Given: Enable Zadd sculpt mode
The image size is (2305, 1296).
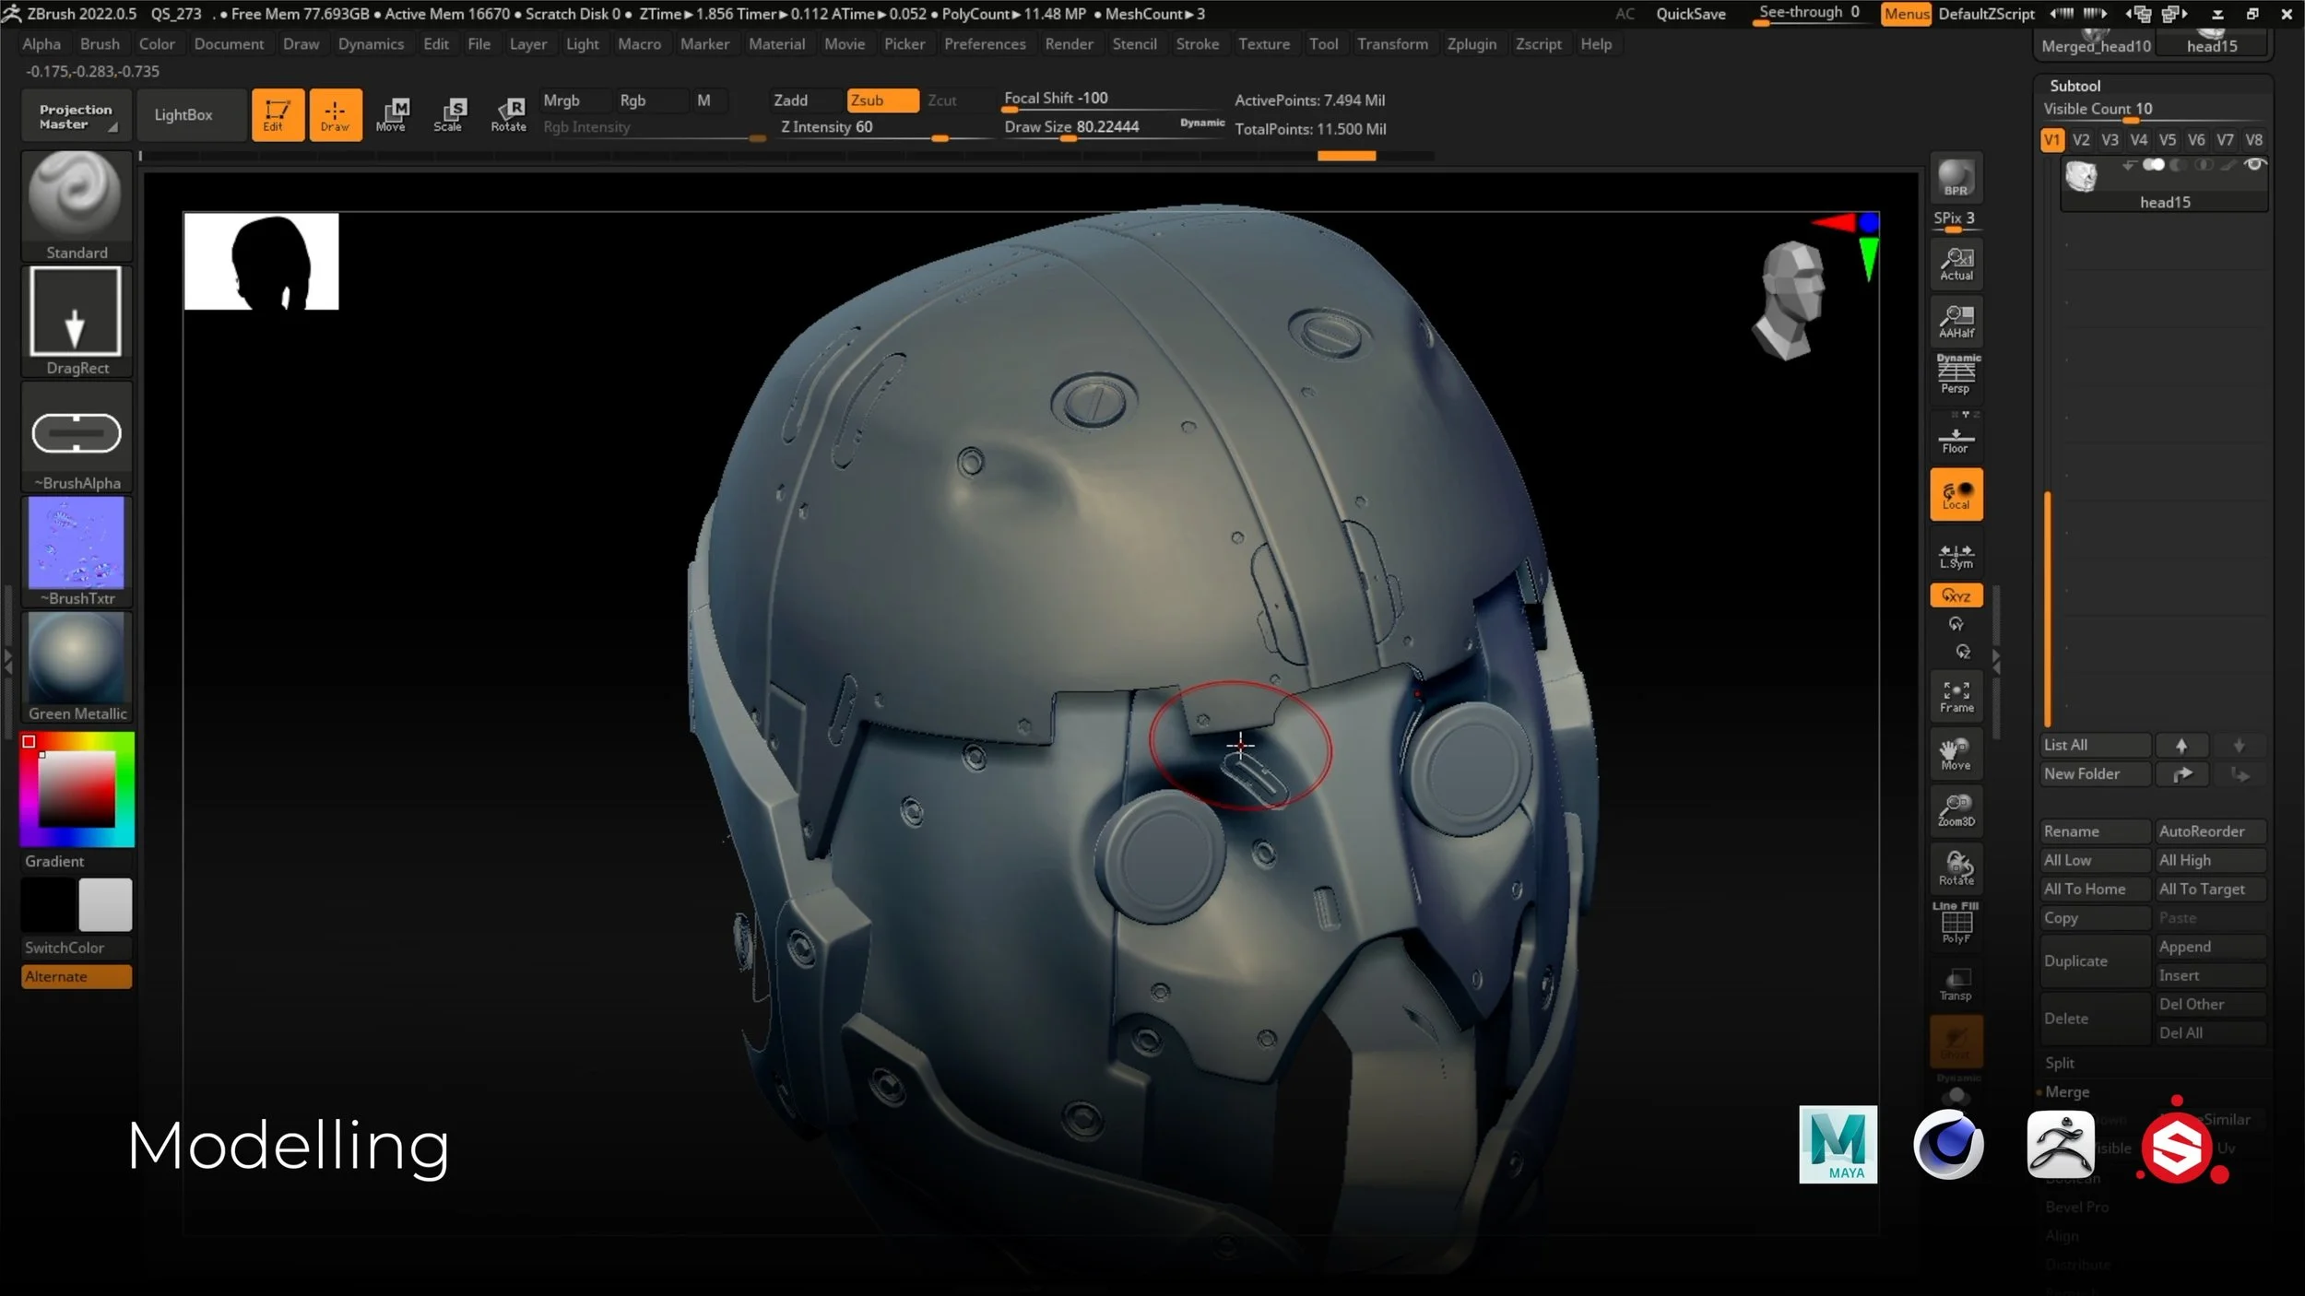Looking at the screenshot, I should click(x=805, y=100).
